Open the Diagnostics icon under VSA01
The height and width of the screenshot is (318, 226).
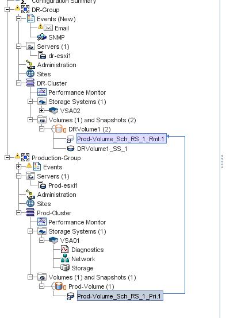pyautogui.click(x=64, y=250)
